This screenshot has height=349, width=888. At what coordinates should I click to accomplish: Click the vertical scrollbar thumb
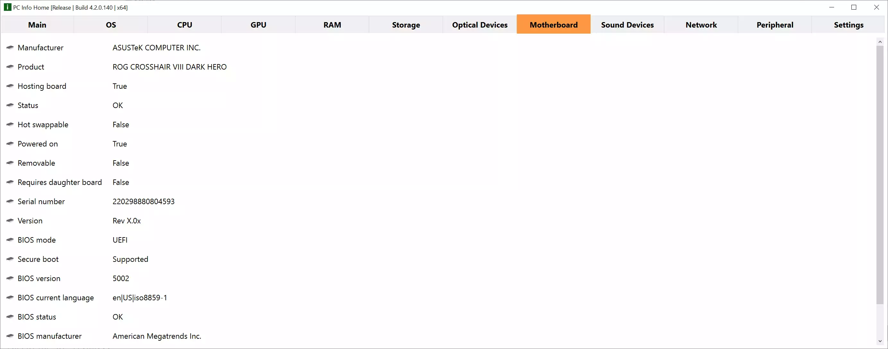880,175
